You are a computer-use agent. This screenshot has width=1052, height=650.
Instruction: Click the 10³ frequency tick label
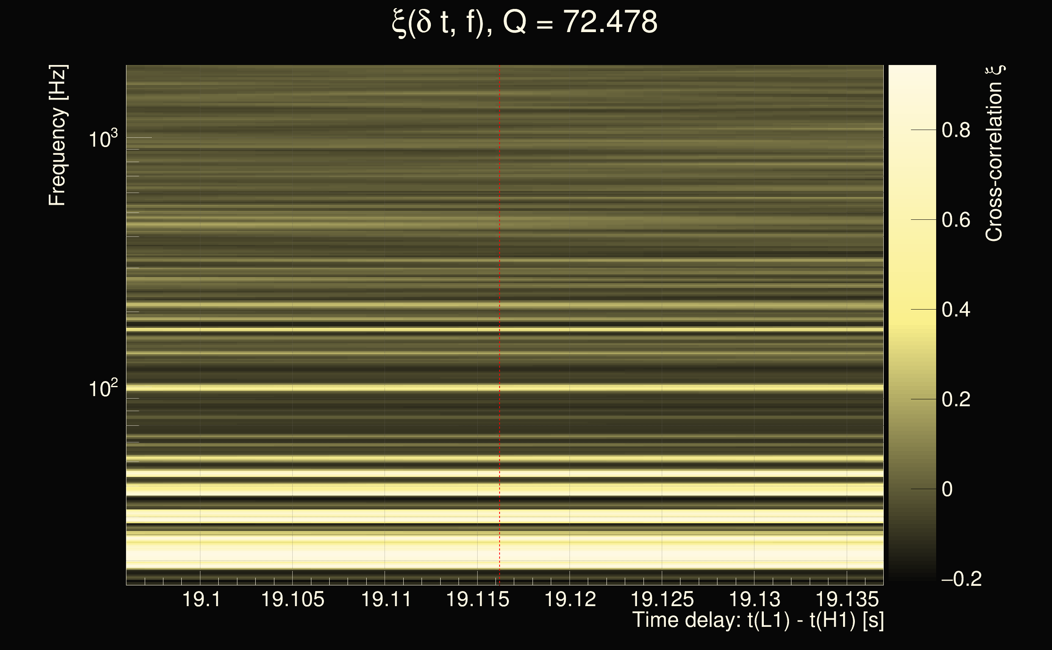103,139
